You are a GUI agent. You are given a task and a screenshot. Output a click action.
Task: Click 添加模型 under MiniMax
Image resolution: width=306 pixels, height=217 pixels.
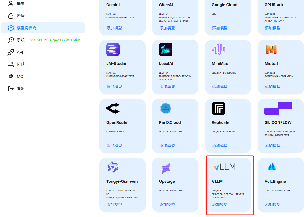(x=220, y=87)
